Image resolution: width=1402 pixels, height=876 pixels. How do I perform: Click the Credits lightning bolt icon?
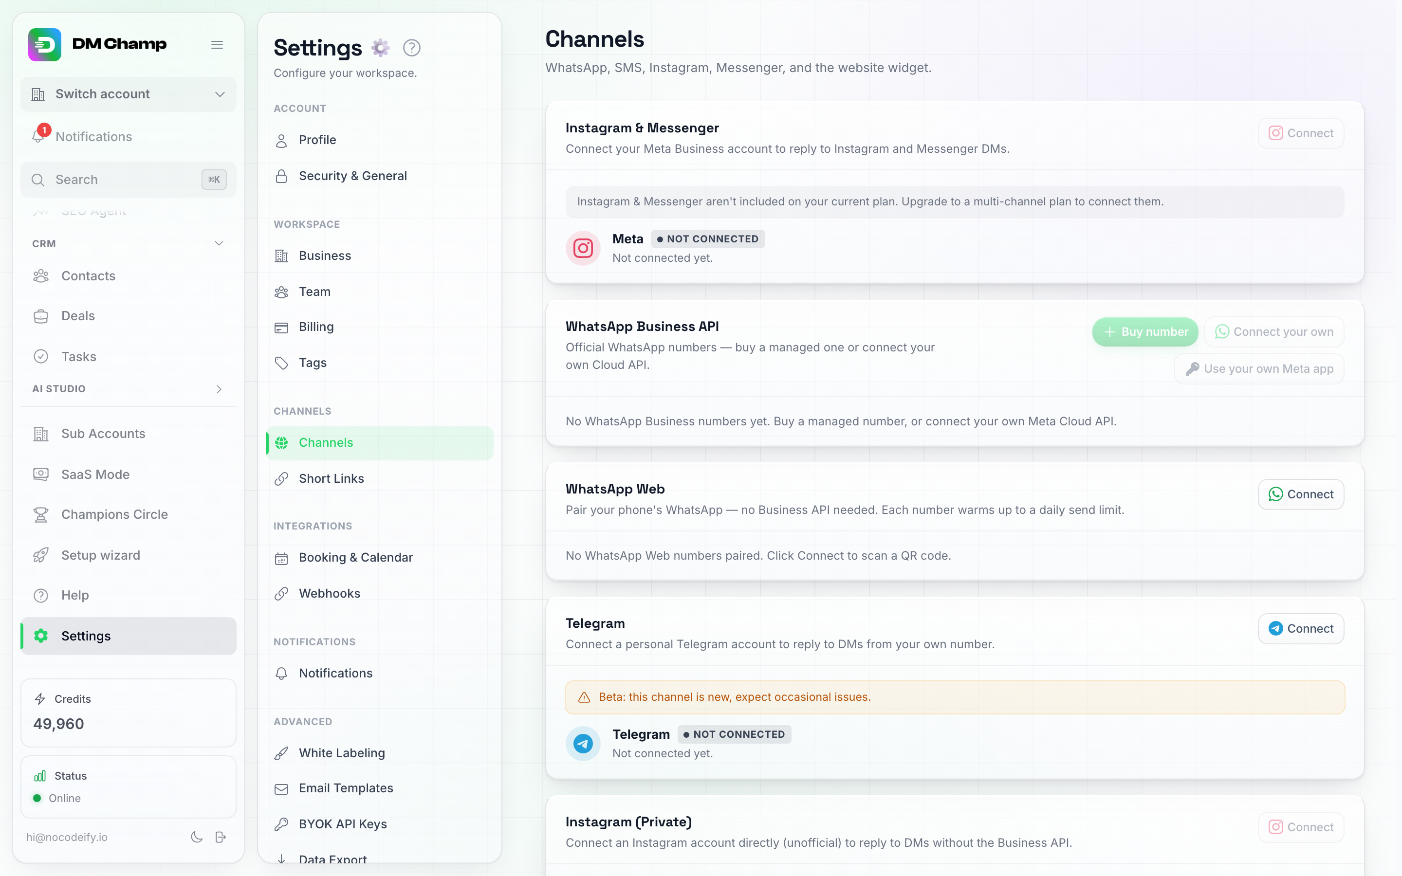pos(40,699)
